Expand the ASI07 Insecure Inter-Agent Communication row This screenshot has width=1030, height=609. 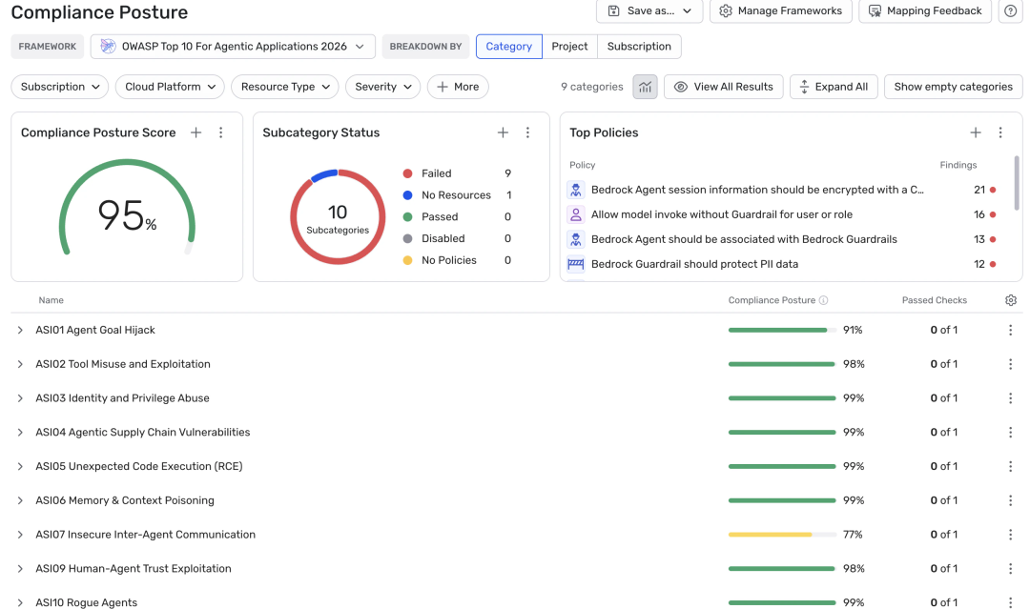pyautogui.click(x=20, y=535)
